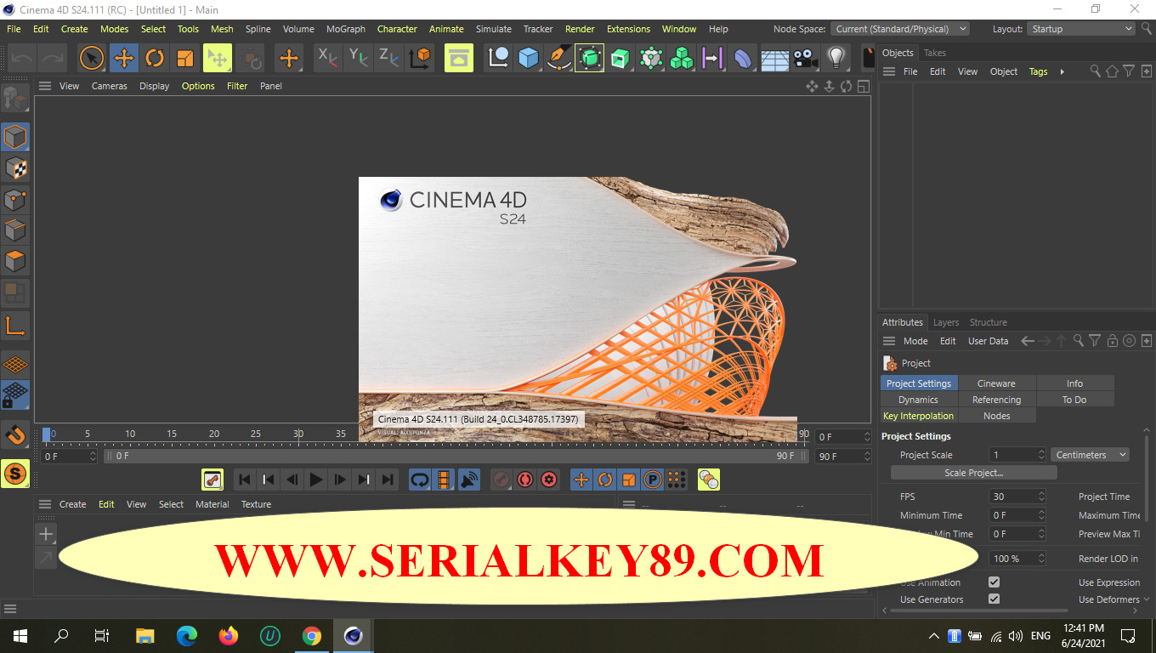Enable Axis mode L-shaped icon
Screen dimensions: 1156x653
(x=15, y=324)
